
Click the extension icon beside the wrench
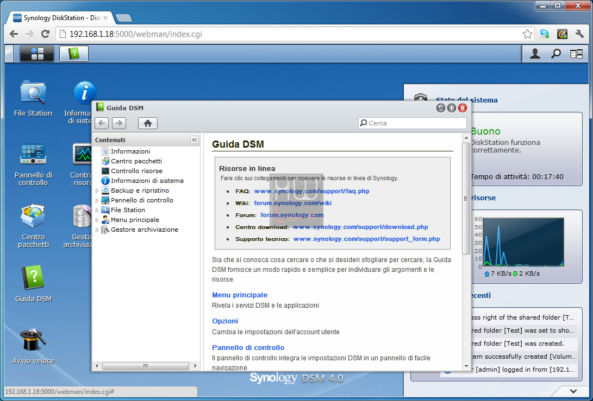[563, 34]
